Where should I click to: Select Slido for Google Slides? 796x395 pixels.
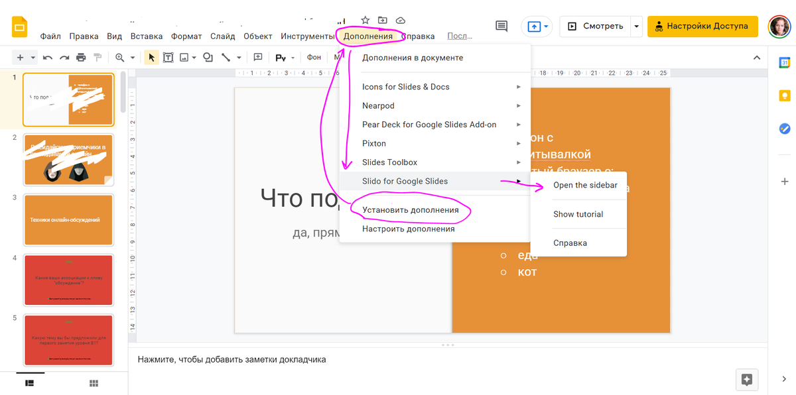pos(434,181)
